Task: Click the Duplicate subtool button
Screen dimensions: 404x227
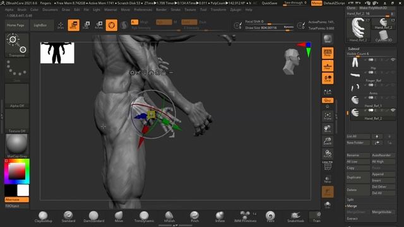Action: coord(358,177)
